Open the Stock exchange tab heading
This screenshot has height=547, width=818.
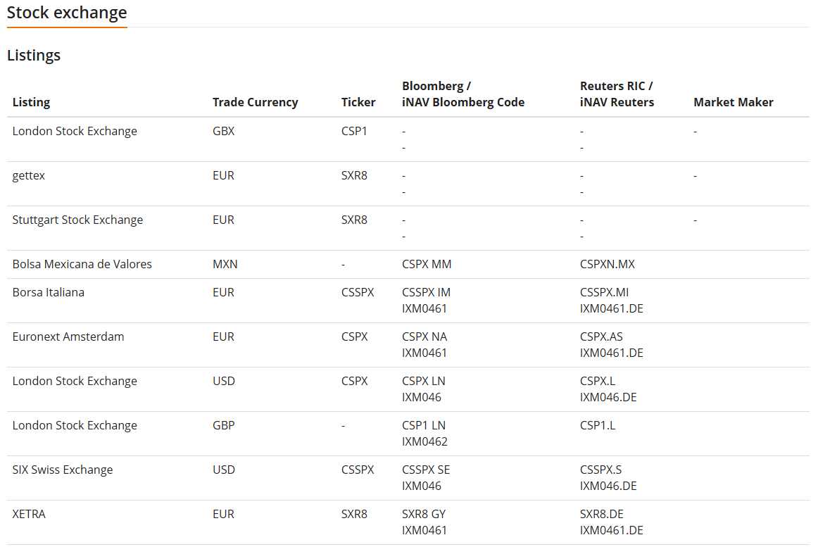67,13
